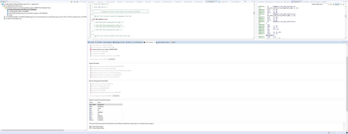Open the Live Expressions tab
Screen dimensions: 348x134
point(316,2)
